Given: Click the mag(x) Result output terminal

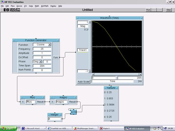Looking at the screenshot, I should (72, 102).
